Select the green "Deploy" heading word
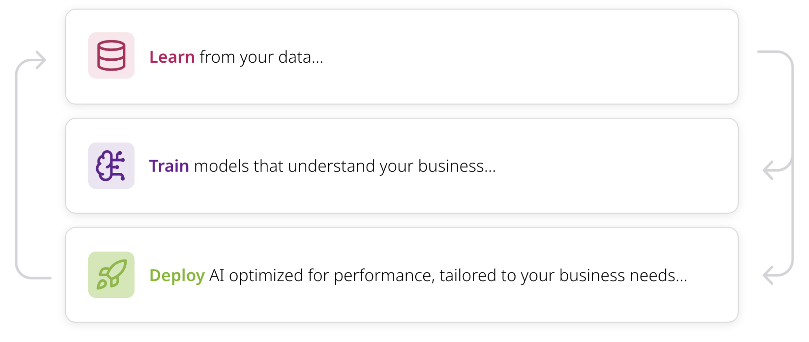Image resolution: width=809 pixels, height=342 pixels. tap(177, 276)
